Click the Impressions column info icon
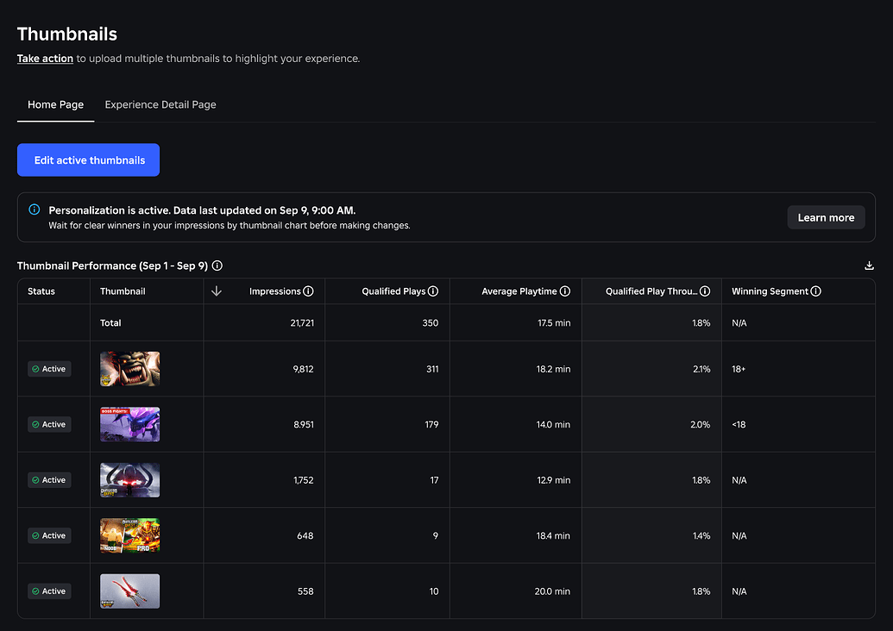893x631 pixels. (308, 291)
